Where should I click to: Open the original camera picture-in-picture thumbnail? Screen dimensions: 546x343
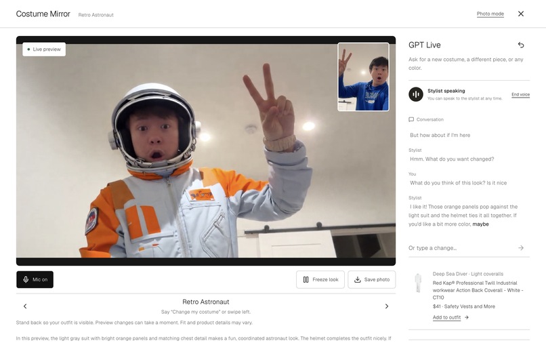[x=363, y=77]
